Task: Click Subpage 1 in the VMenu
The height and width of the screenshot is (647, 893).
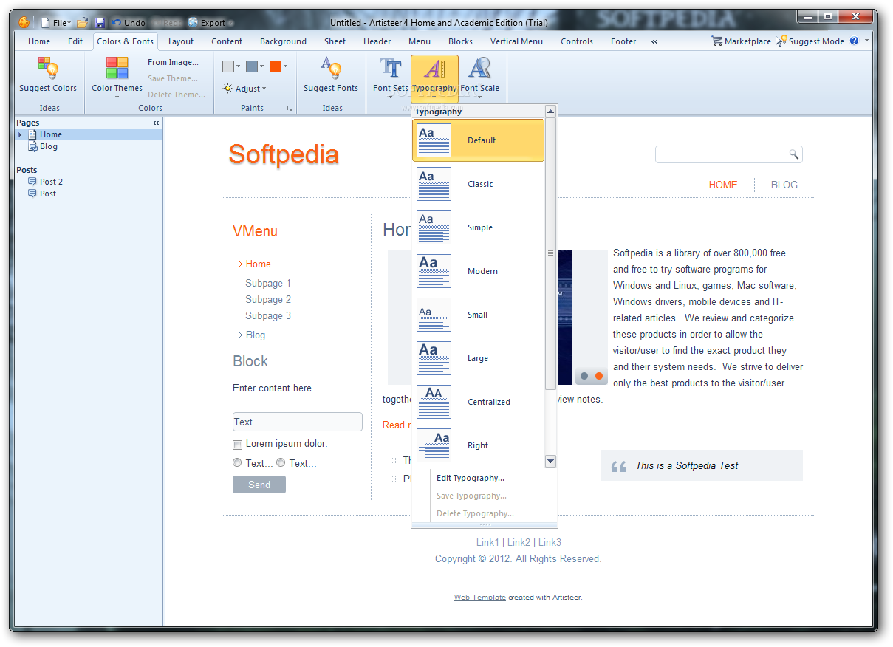Action: [268, 283]
